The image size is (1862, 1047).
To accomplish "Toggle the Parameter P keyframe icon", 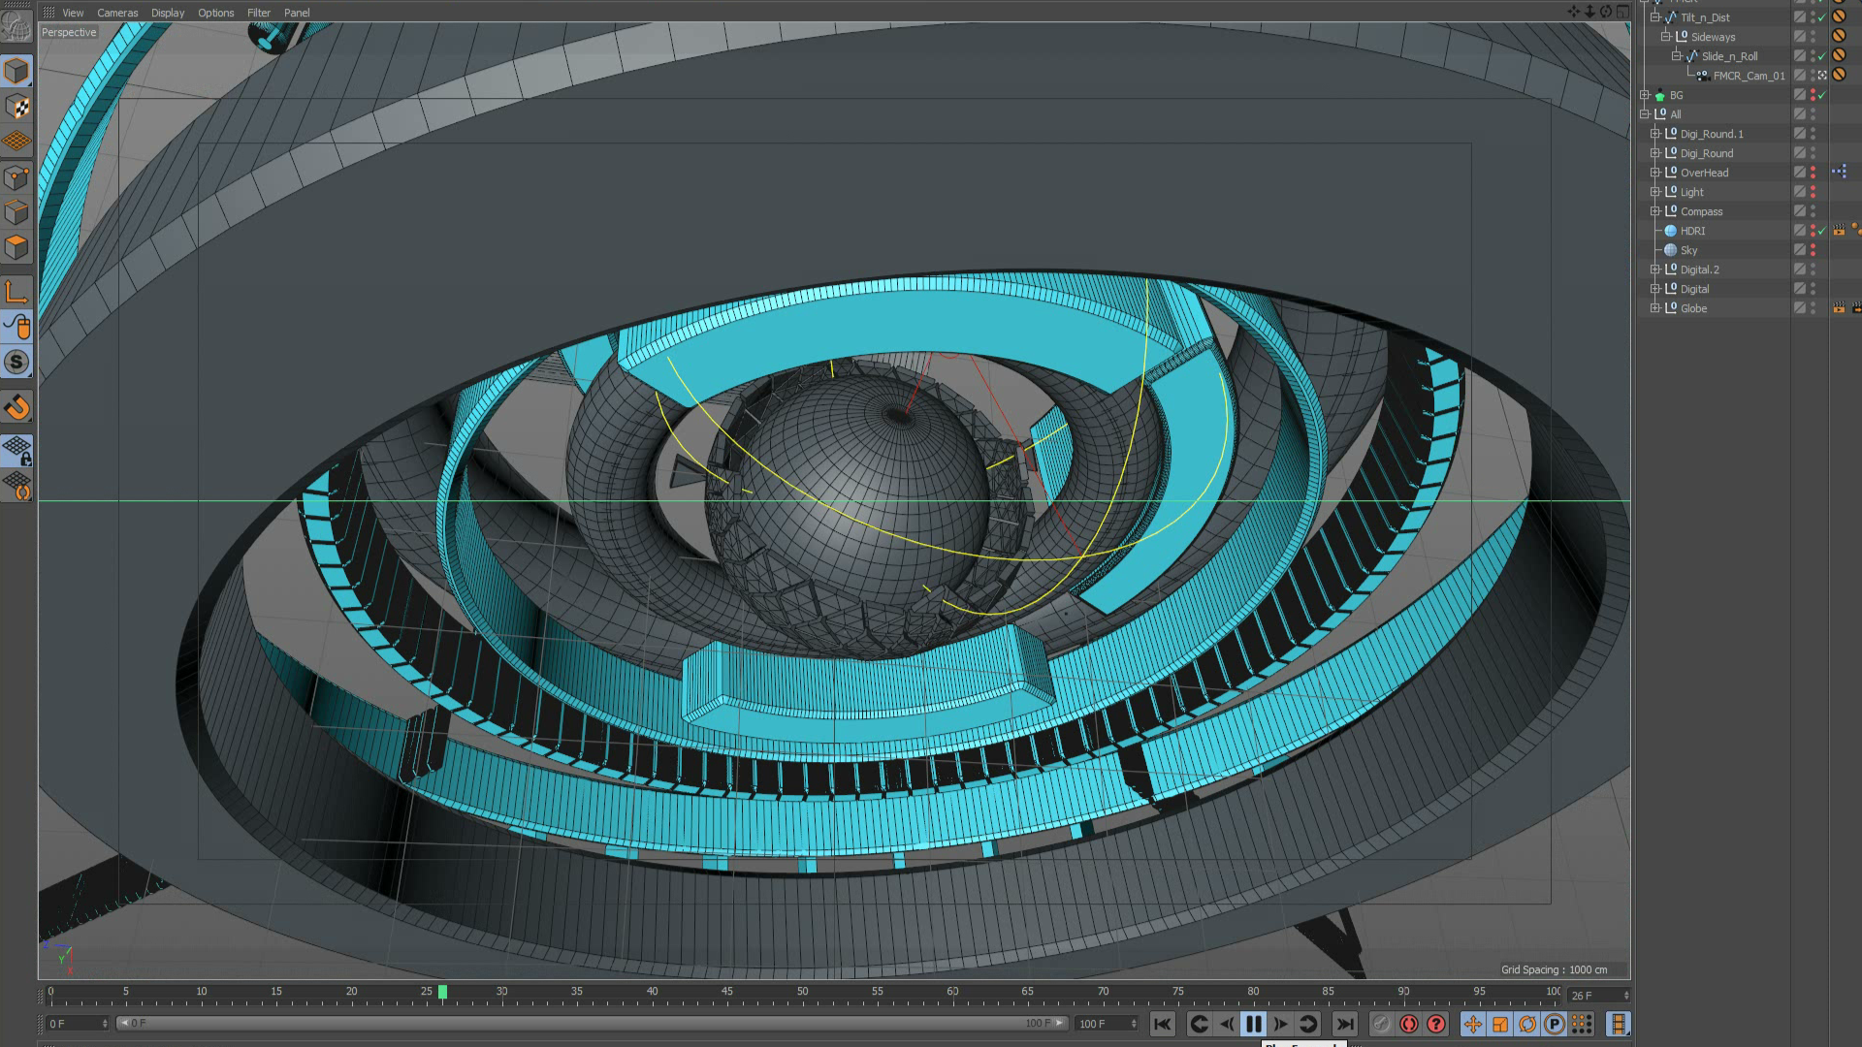I will tap(1554, 1024).
